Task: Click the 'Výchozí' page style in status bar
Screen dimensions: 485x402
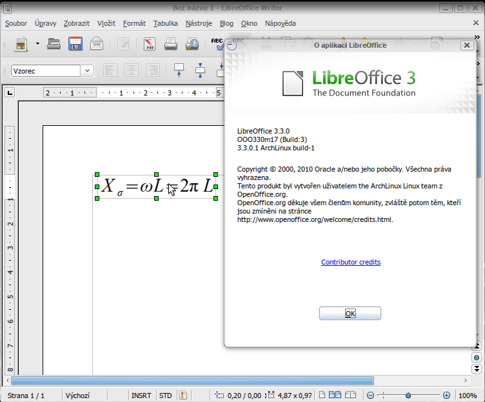Action: tap(77, 396)
